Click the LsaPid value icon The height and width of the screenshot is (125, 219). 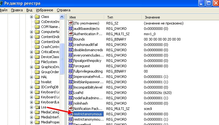(71, 92)
